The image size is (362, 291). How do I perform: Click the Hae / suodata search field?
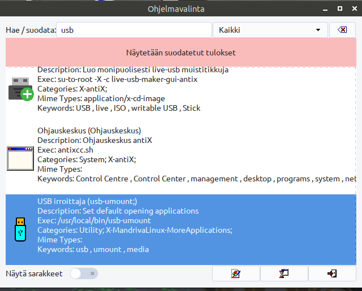pos(134,30)
